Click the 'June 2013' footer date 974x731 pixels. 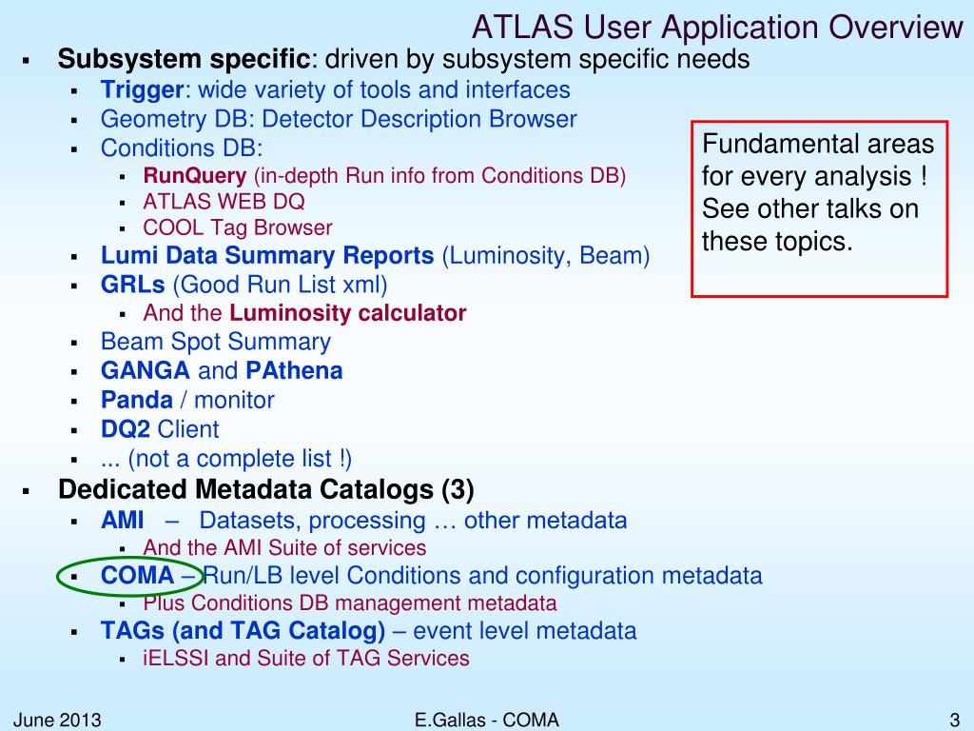(x=57, y=720)
